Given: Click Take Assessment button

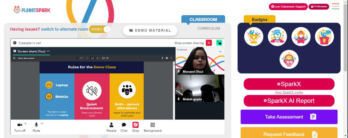Looking at the screenshot, I should pos(289,117).
